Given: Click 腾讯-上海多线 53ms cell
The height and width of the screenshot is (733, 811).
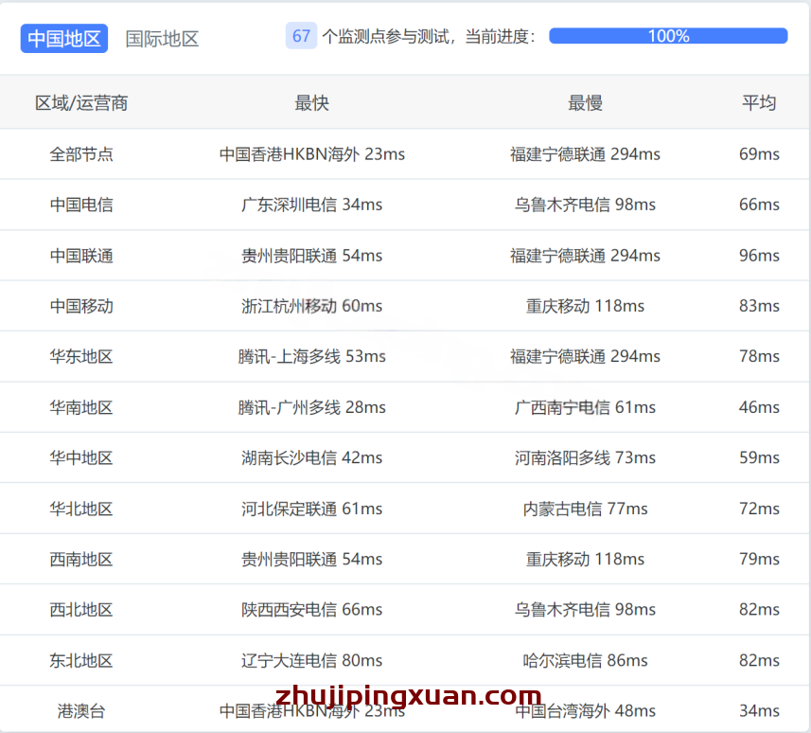Looking at the screenshot, I should (311, 356).
